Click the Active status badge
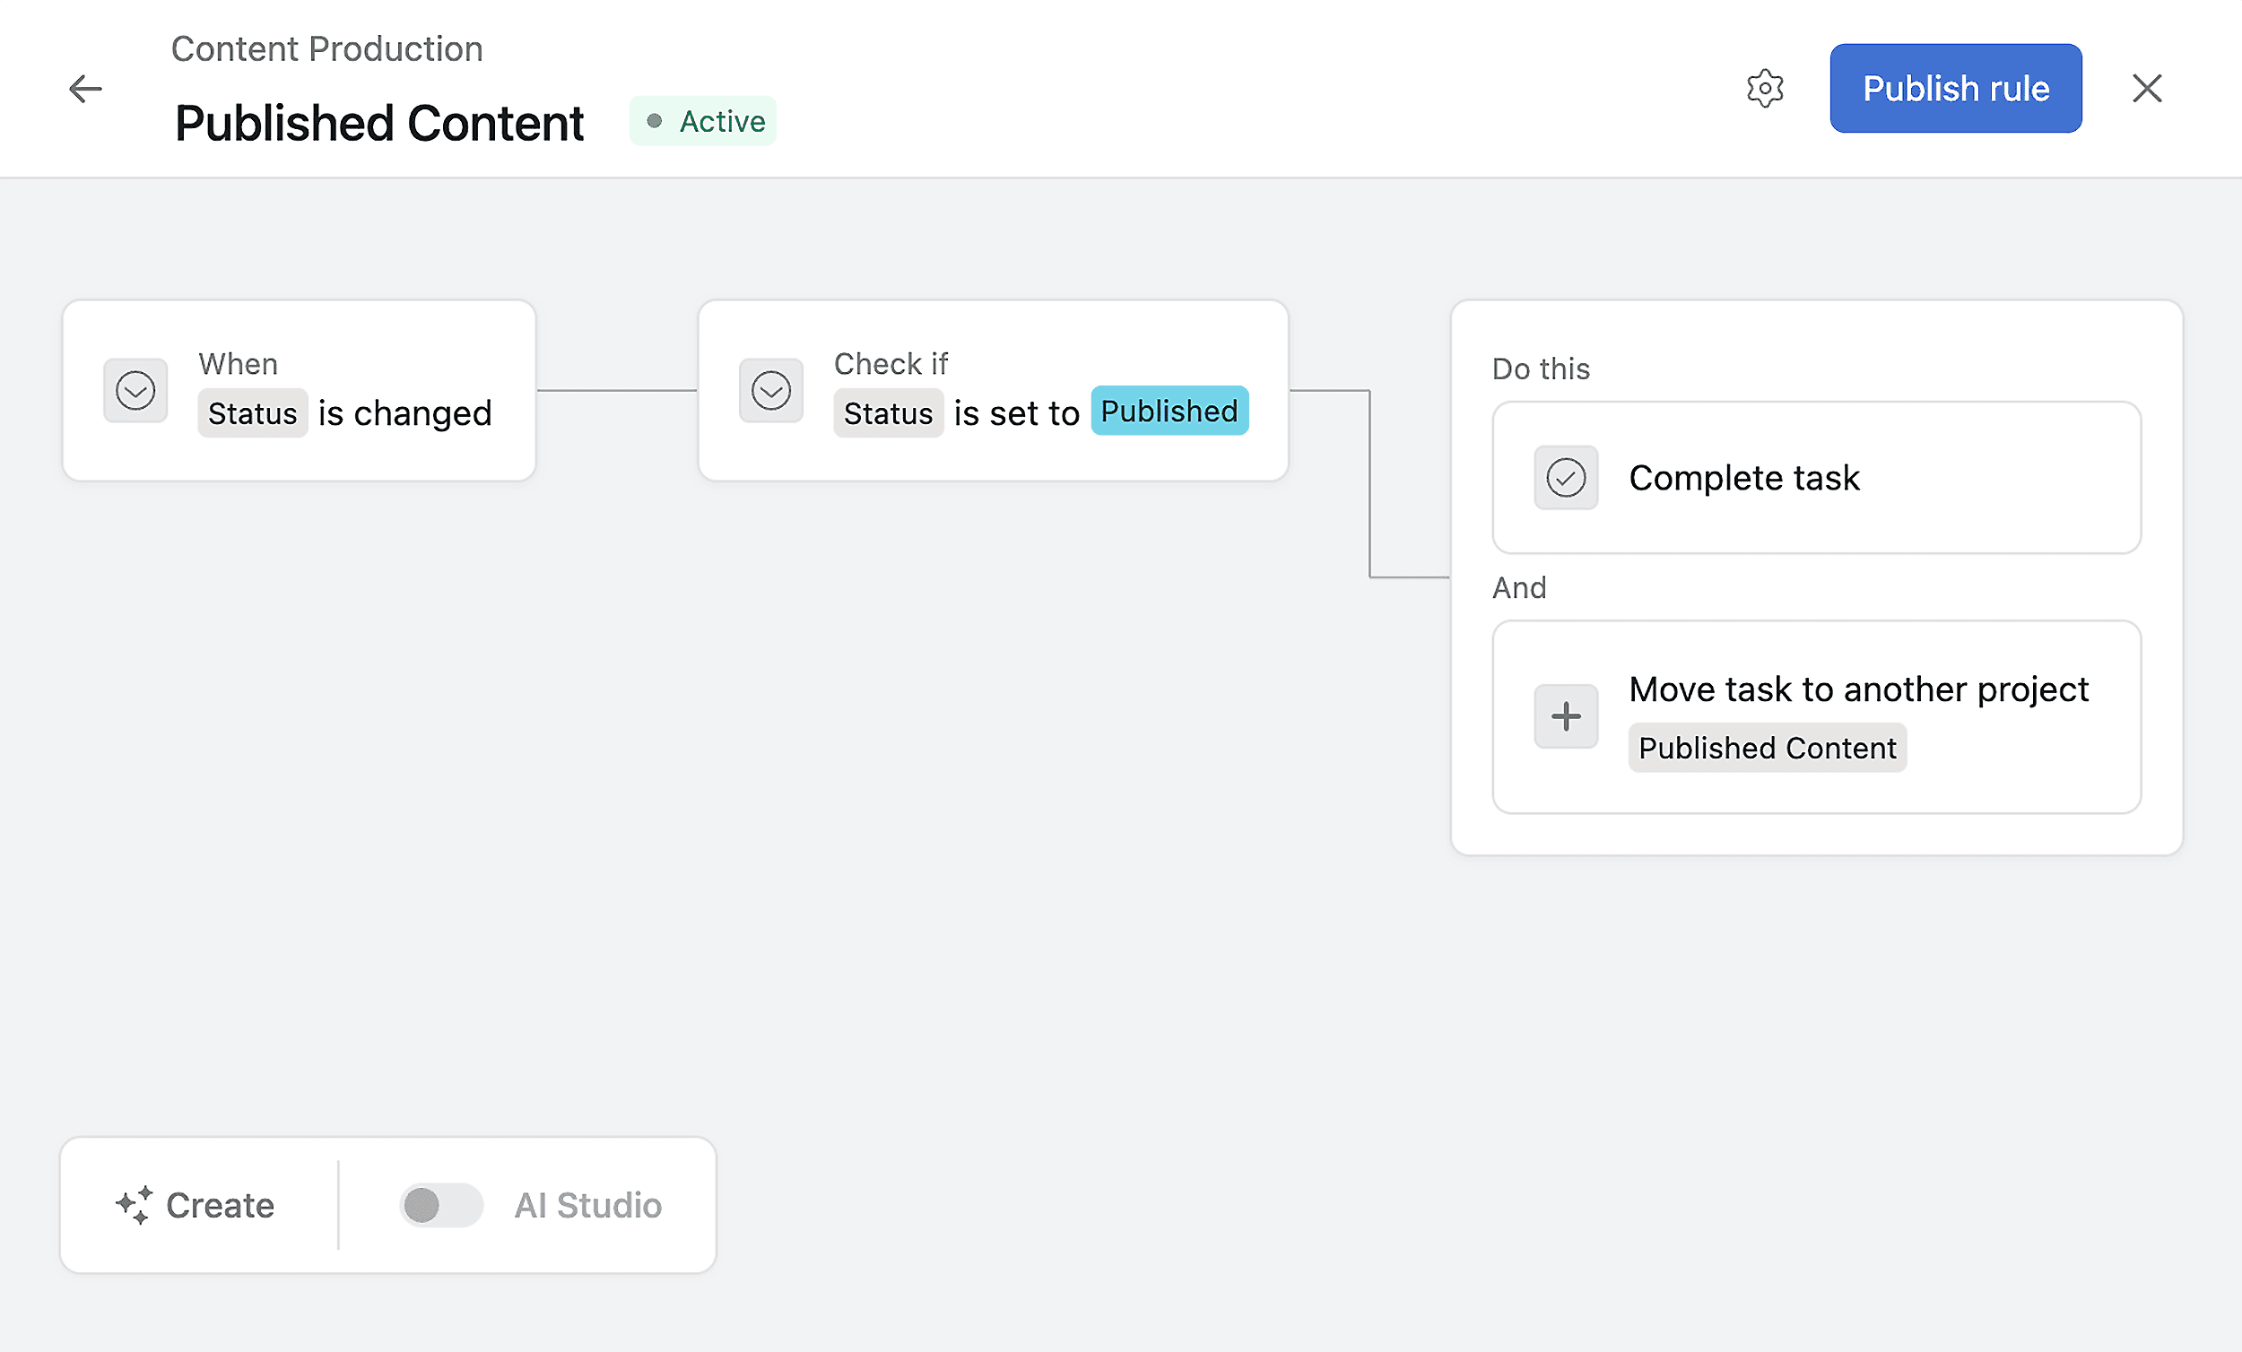Viewport: 2242px width, 1352px height. (x=702, y=120)
